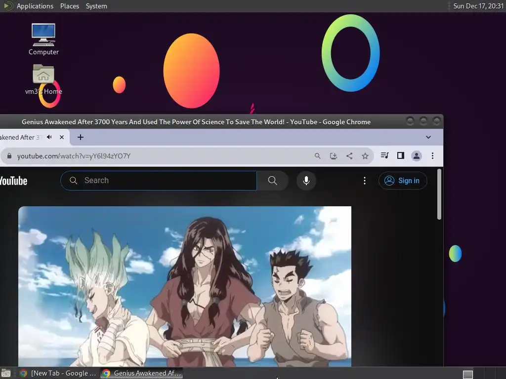Click the install app icon in address bar
The width and height of the screenshot is (506, 379).
334,156
